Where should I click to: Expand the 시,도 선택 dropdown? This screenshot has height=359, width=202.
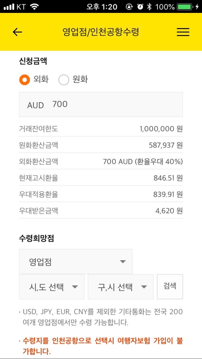(52, 287)
